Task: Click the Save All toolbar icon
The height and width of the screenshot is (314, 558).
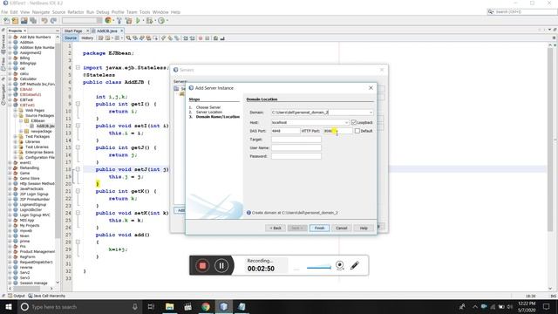Action: coord(33,21)
